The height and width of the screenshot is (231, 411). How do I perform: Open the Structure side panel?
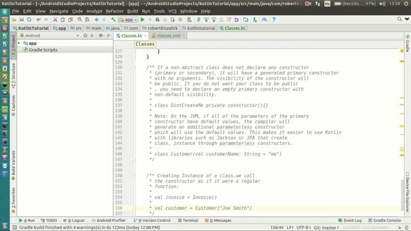click(x=13, y=76)
